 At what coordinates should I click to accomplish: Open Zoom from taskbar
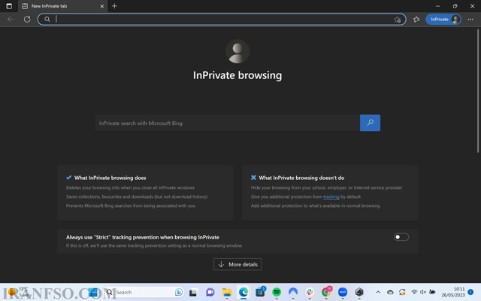point(343,292)
